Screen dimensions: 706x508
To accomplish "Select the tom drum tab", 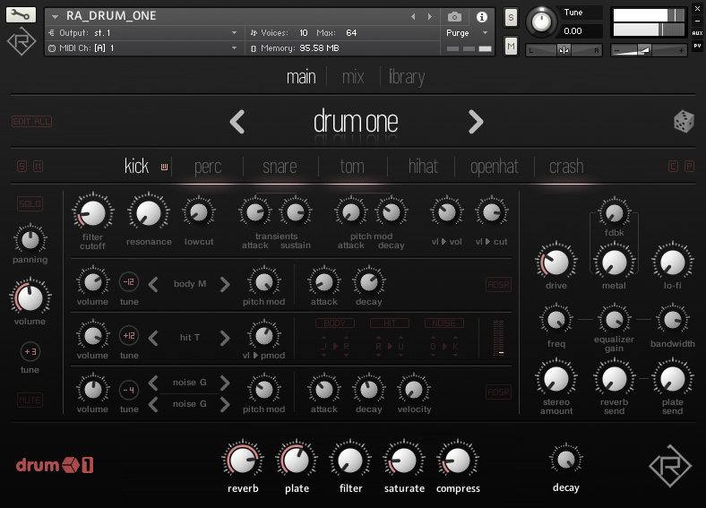I will (352, 167).
